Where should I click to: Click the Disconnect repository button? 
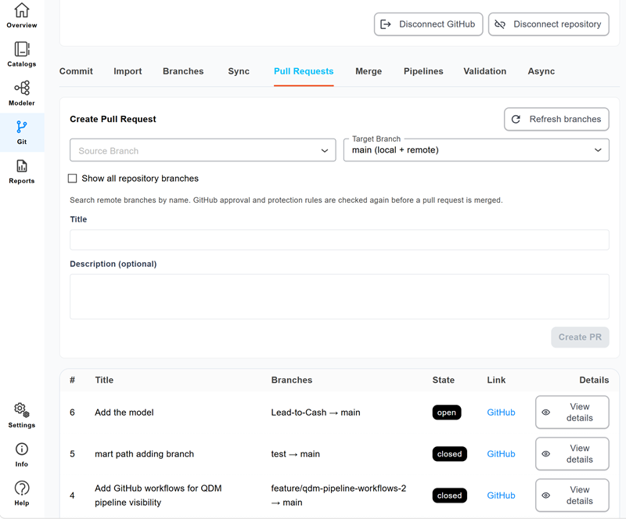[549, 24]
